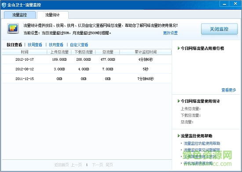Select the 2011-12-15 row date
Screen dimensions: 242x172
coord(25,79)
